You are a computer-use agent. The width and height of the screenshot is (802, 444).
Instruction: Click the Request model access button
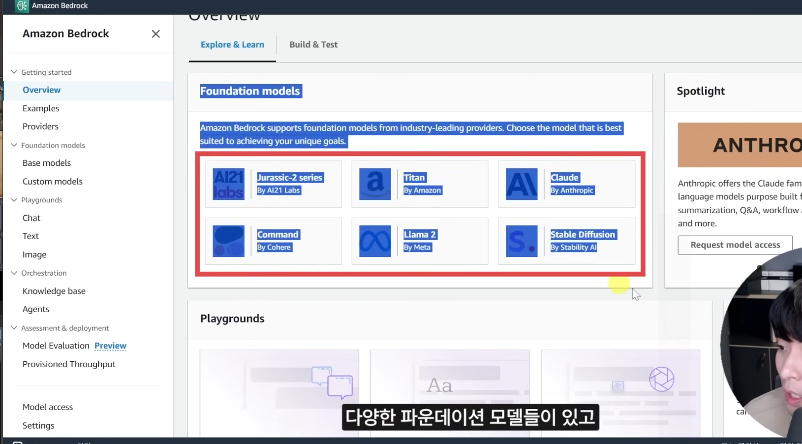735,245
